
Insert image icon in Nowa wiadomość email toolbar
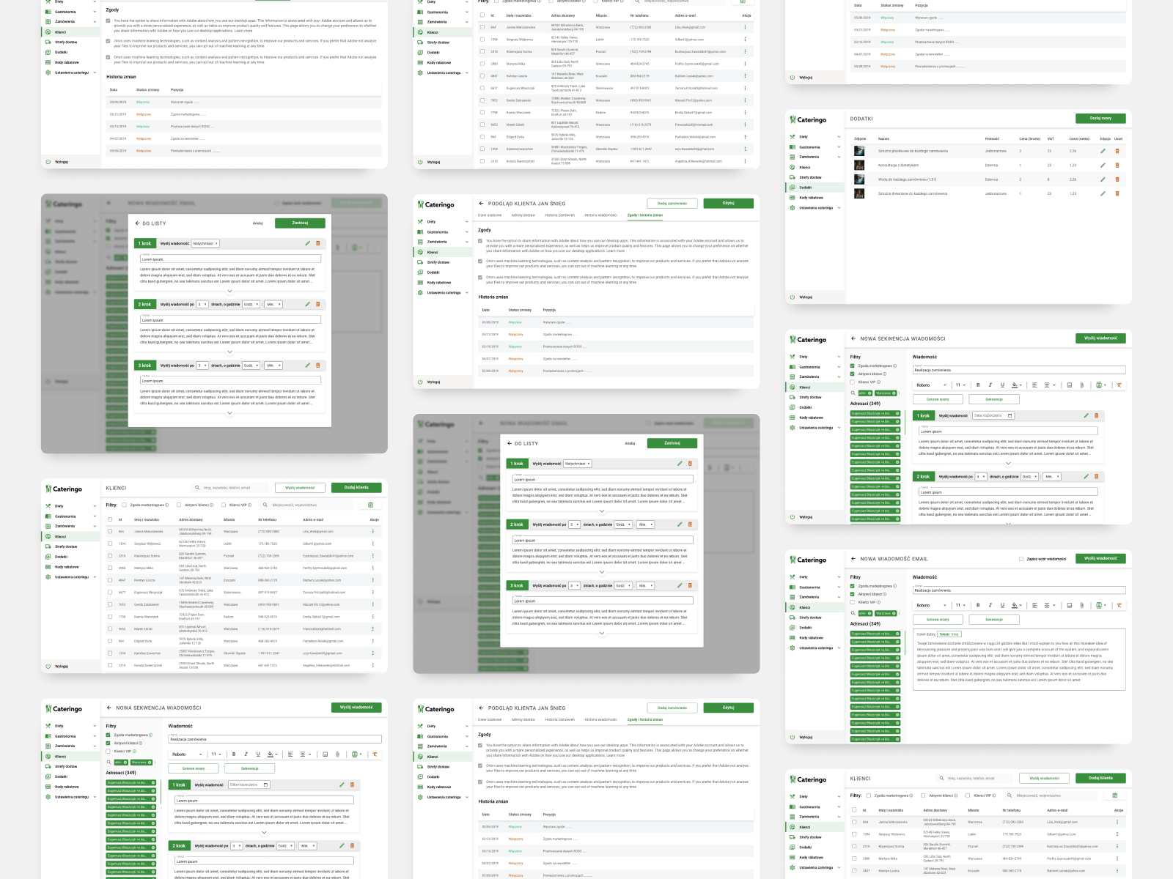[x=1070, y=605]
